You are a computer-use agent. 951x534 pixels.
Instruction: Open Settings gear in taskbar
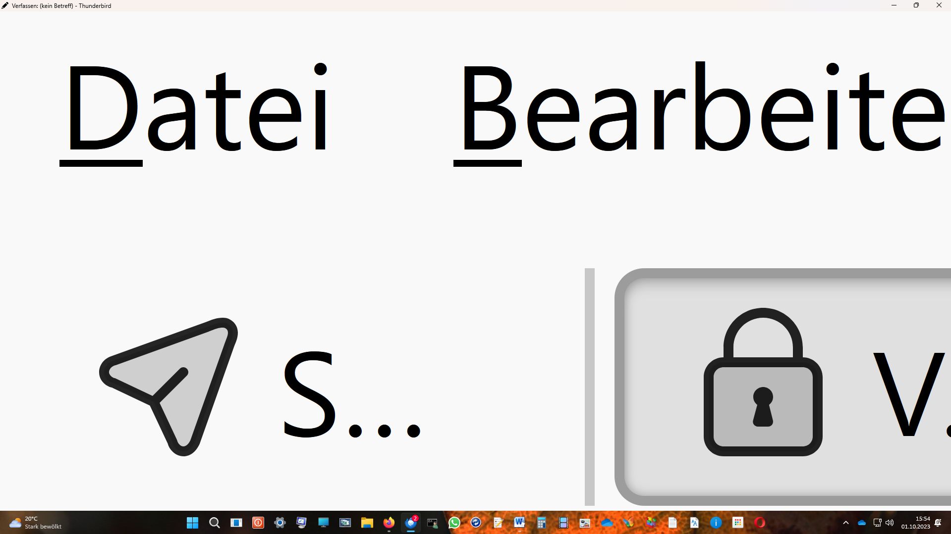tap(280, 523)
